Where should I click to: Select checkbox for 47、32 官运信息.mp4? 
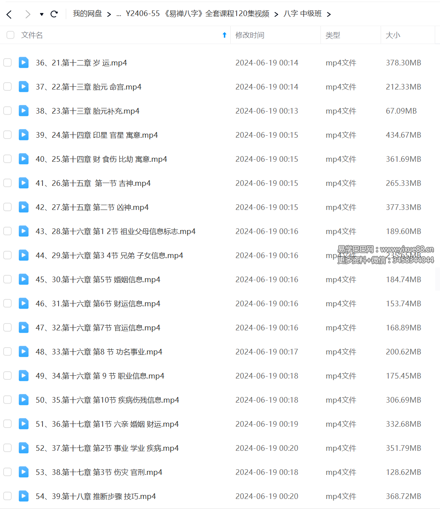[x=8, y=328]
